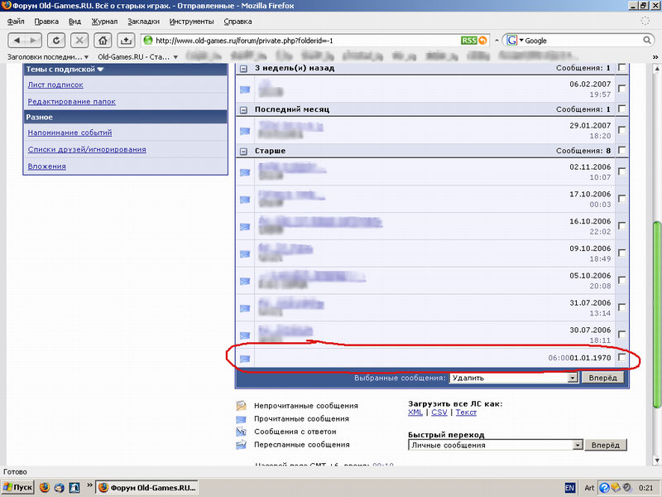Open the Редактирование папок link

point(71,101)
